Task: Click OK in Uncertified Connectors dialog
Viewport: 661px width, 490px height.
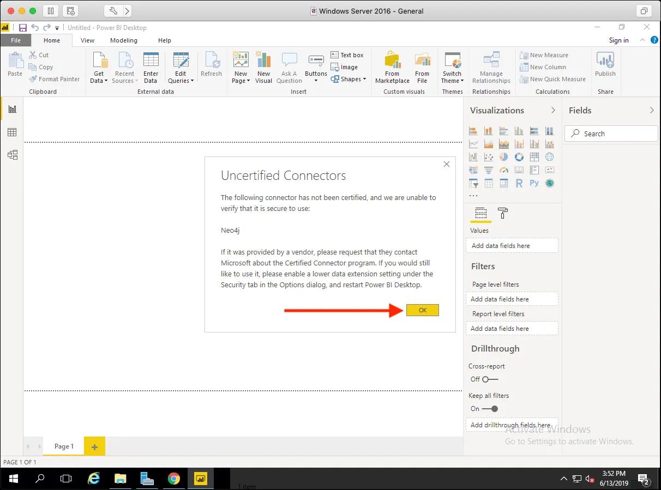Action: click(422, 310)
